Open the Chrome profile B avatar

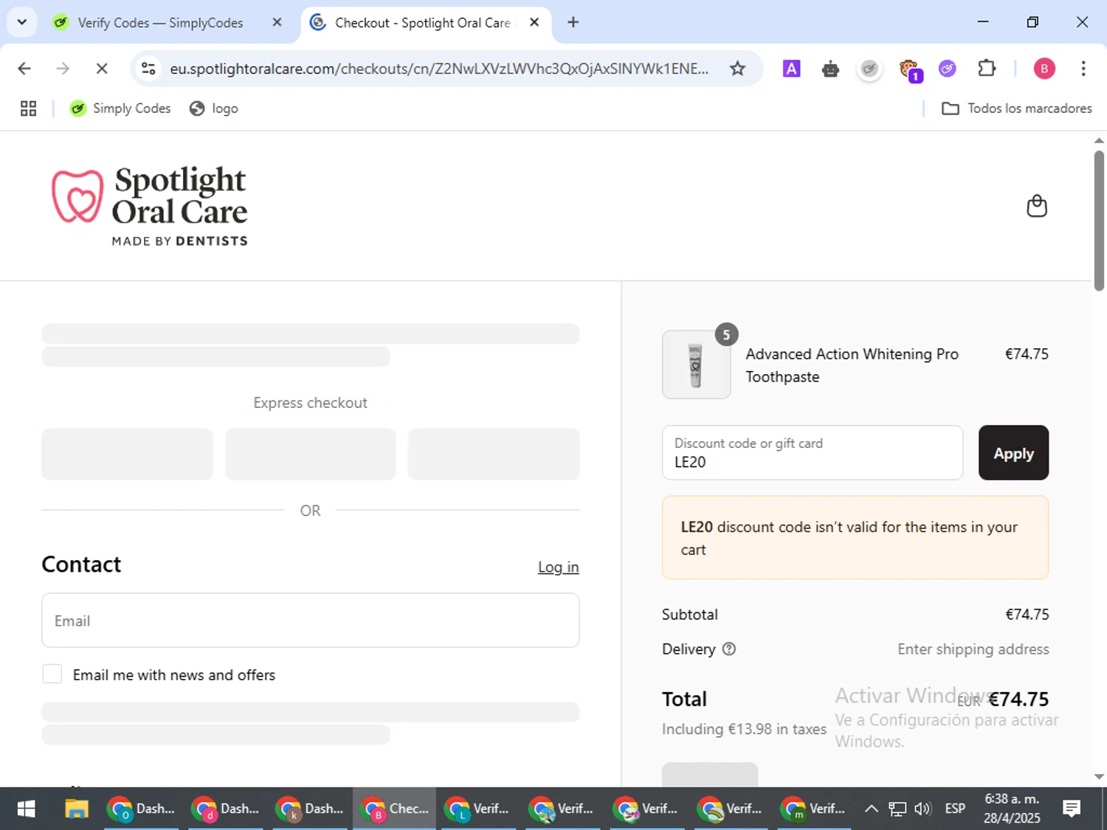tap(1044, 69)
